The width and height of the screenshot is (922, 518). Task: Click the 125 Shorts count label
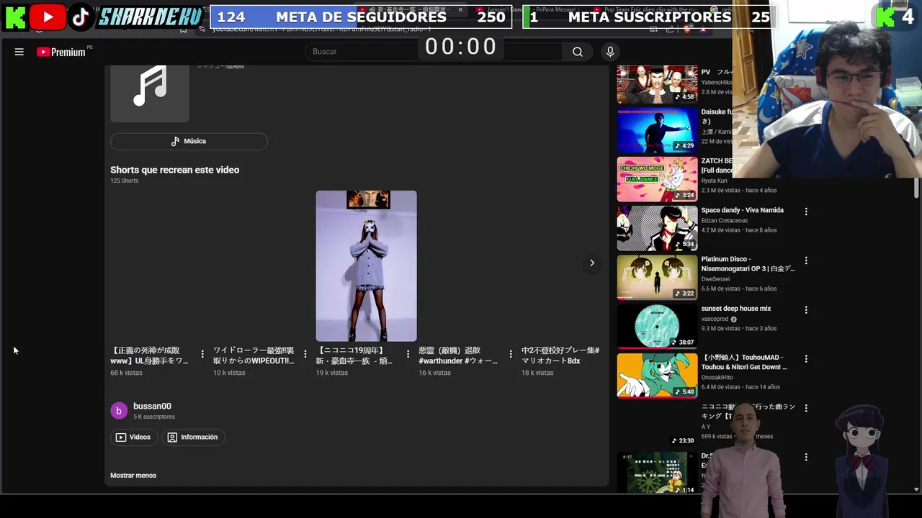124,181
